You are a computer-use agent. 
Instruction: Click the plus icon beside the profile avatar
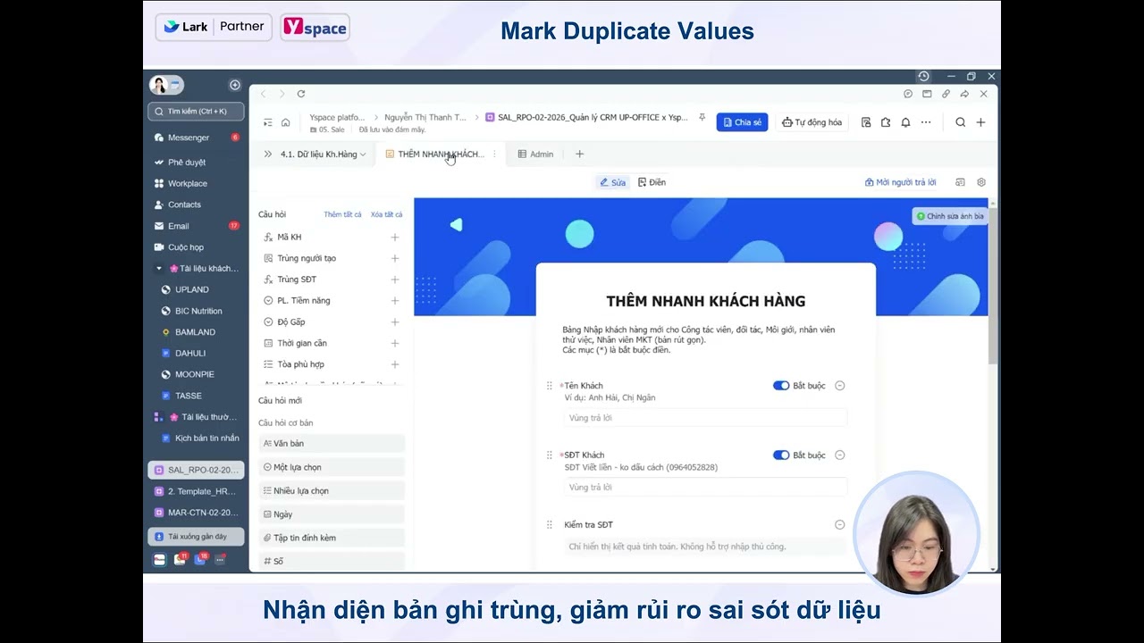tap(235, 85)
